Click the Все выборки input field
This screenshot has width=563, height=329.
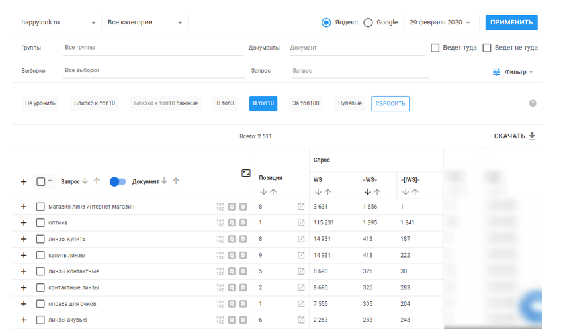(x=154, y=71)
